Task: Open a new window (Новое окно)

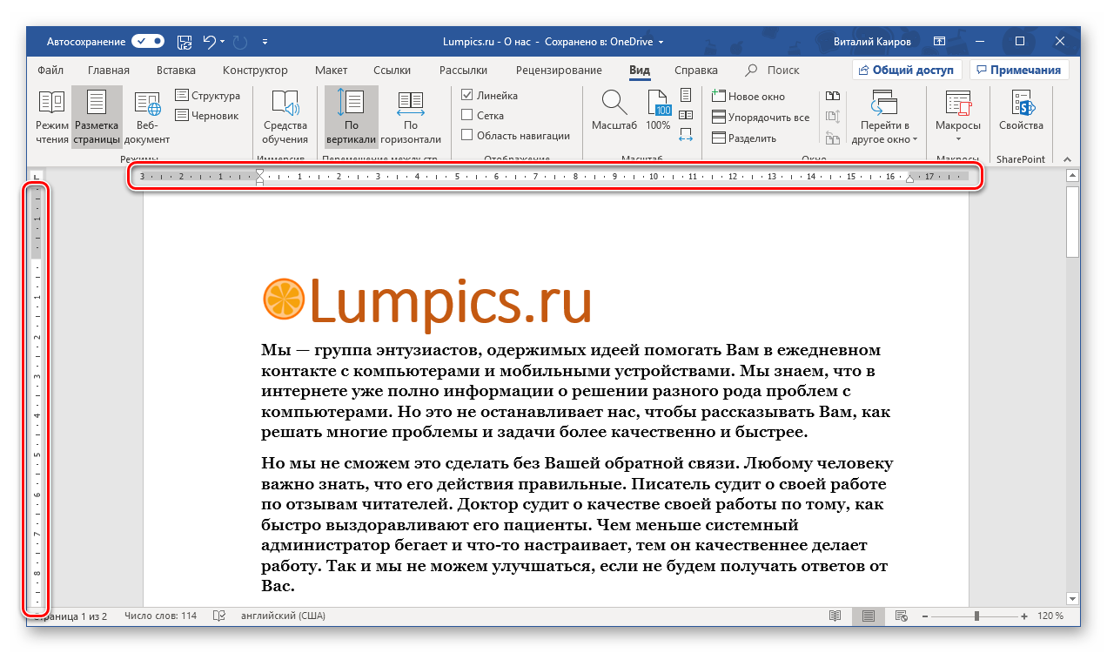Action: coord(748,96)
